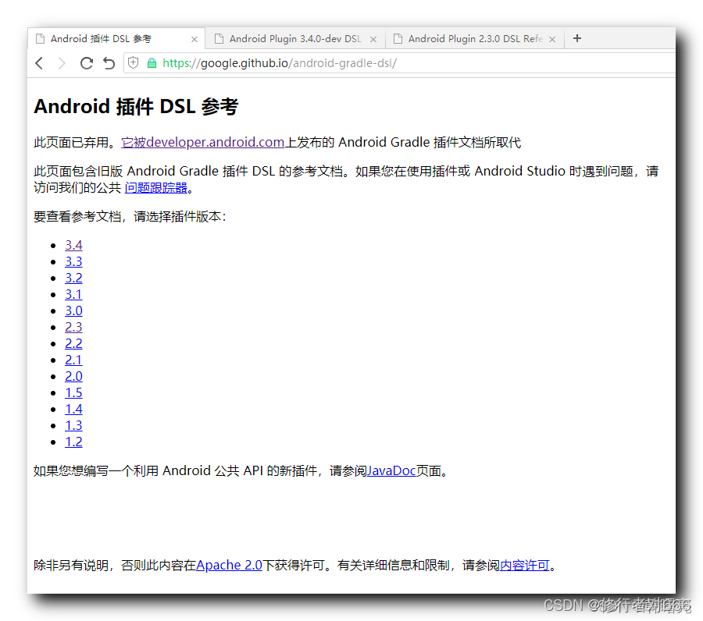Viewport: 703px width, 621px height.
Task: Open a new tab with the plus icon
Action: (x=576, y=37)
